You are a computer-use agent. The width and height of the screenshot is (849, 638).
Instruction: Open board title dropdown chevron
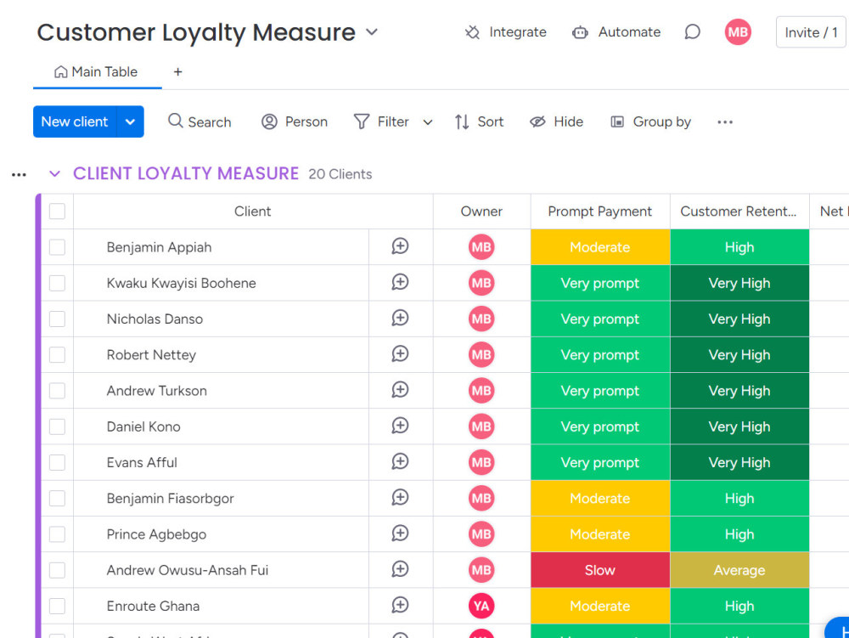[372, 32]
